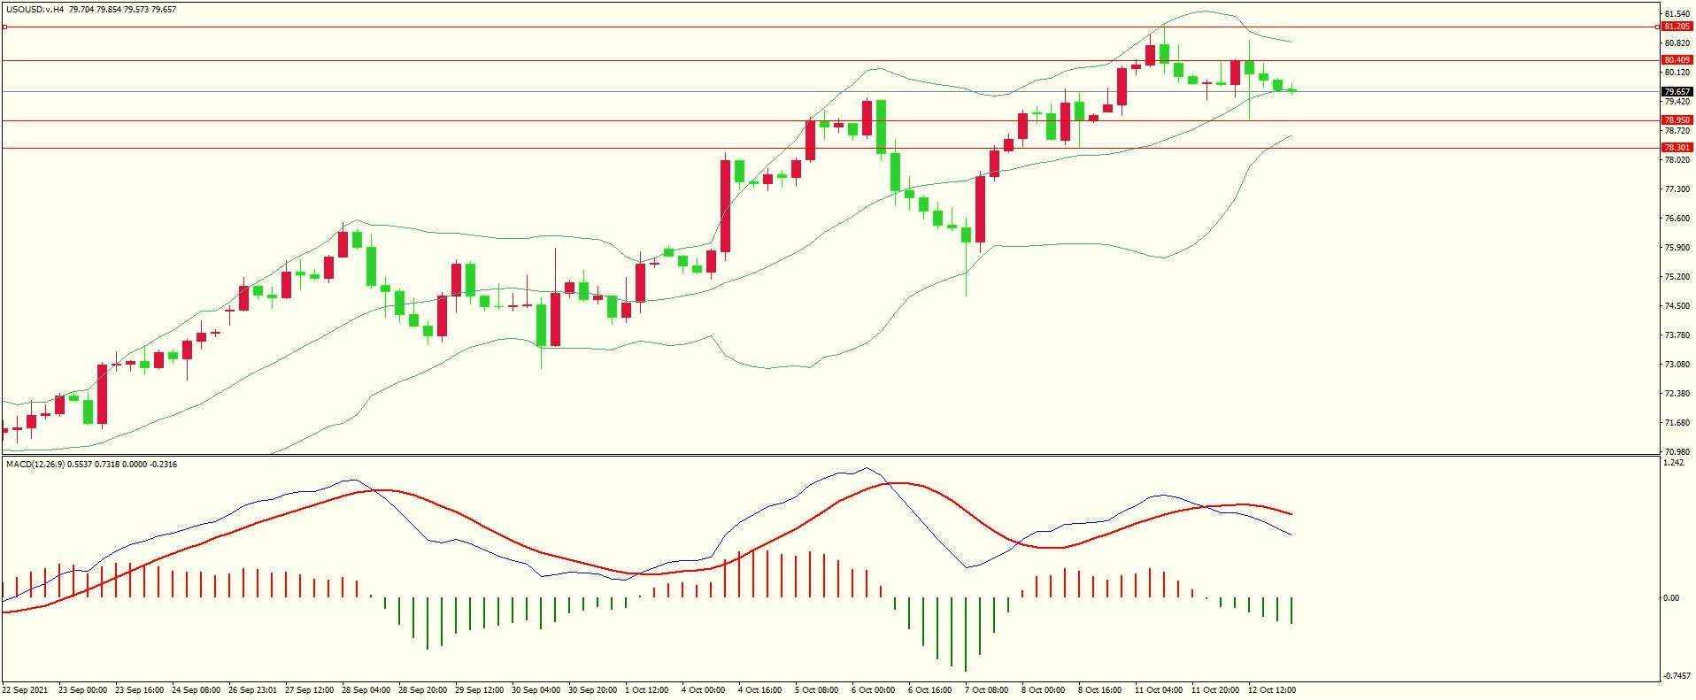Click the 28 Sep 20:00 time label
Image resolution: width=1696 pixels, height=700 pixels.
[422, 689]
